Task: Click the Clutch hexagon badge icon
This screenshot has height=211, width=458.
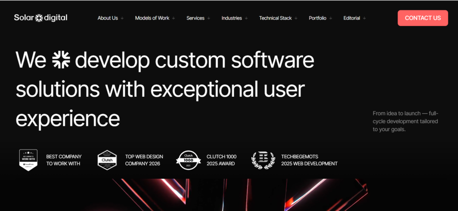Action: pos(107,160)
